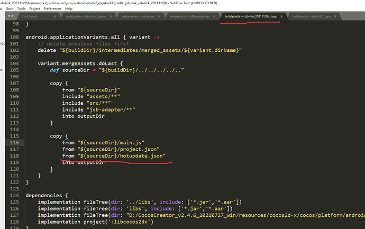Image resolution: width=365 pixels, height=229 pixels.
Task: Close the webserver.js — webserver tab
Action: point(159,16)
